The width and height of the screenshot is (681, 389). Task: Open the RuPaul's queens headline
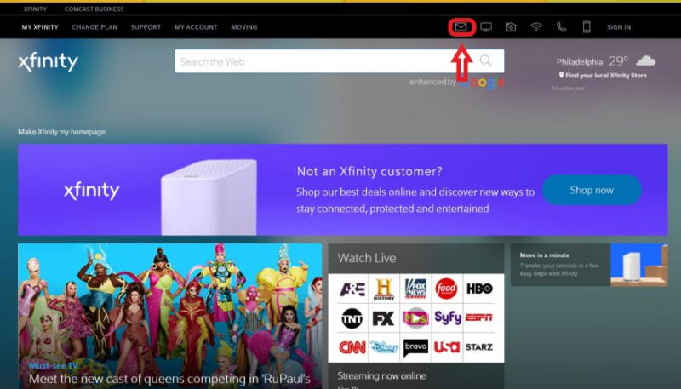pos(169,379)
